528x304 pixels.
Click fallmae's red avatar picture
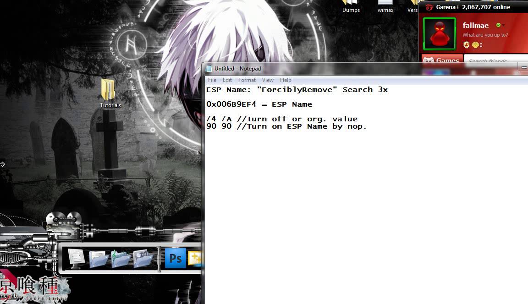click(x=440, y=34)
